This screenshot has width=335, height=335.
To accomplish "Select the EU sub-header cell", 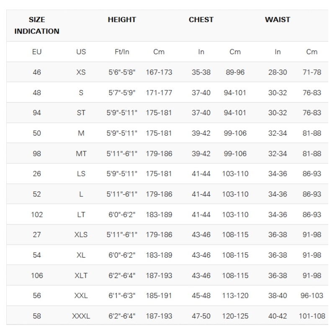I will tap(37, 52).
